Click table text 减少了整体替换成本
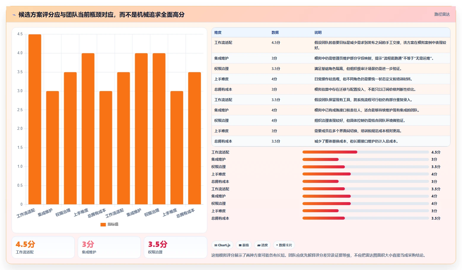462x270 pixels. click(x=330, y=141)
